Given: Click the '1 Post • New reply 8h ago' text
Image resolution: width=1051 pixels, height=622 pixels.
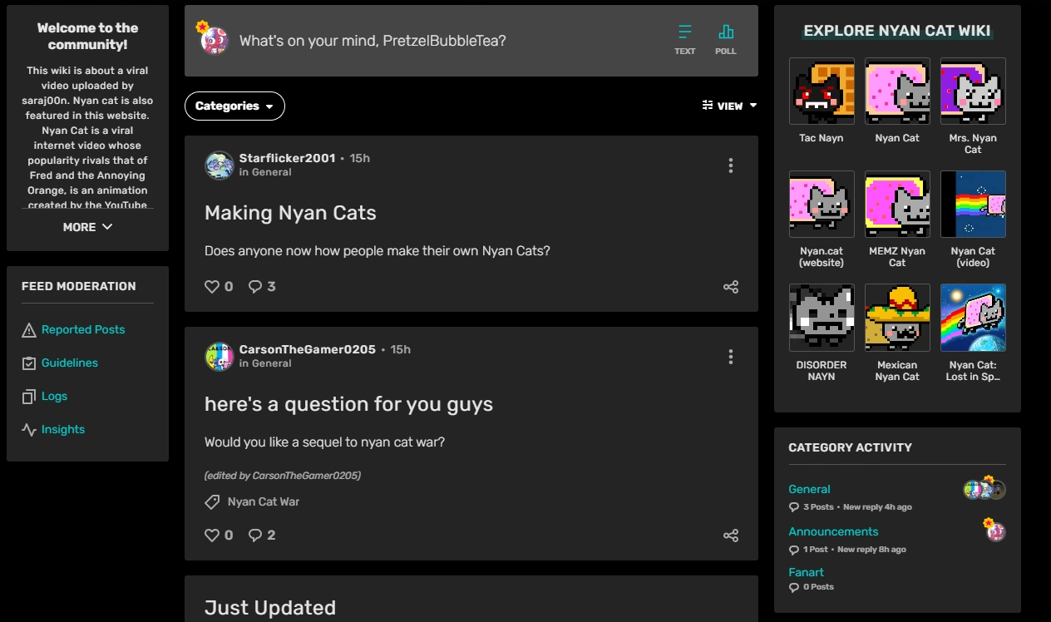Looking at the screenshot, I should click(854, 550).
